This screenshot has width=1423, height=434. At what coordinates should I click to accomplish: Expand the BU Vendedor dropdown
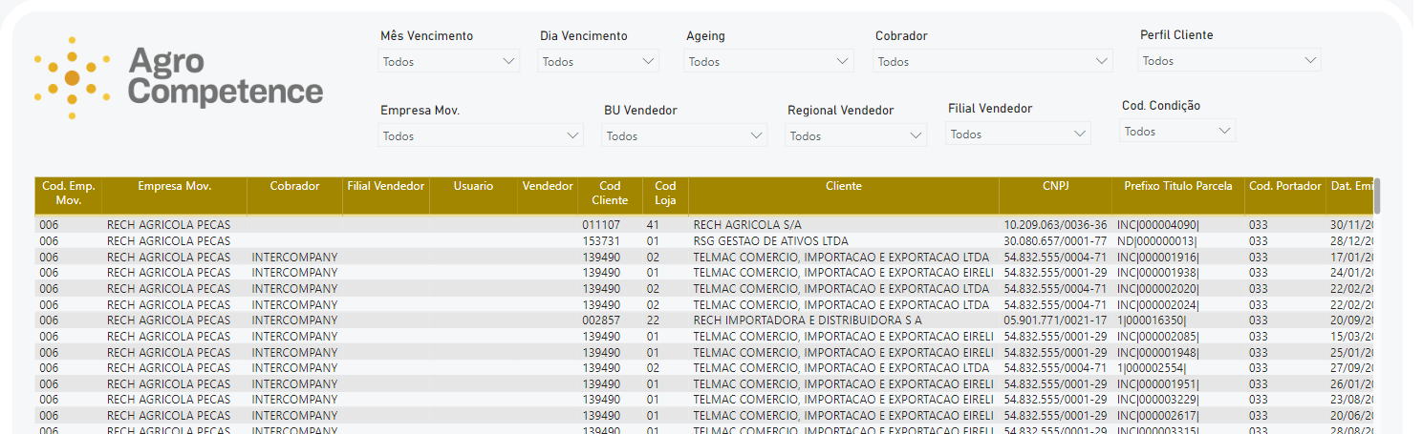pyautogui.click(x=684, y=136)
